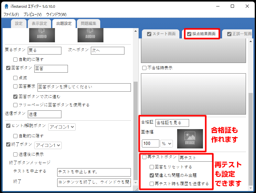
Task: Click left panel scrollbar down arrow
Action: pyautogui.click(x=135, y=183)
